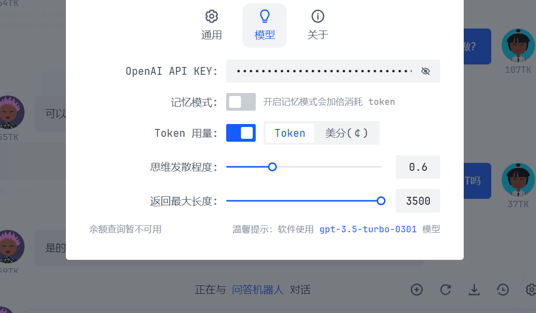Screen dimensions: 536x313
Task: Click the gpt-3.5-turbo-0301 model link
Action: (368, 229)
